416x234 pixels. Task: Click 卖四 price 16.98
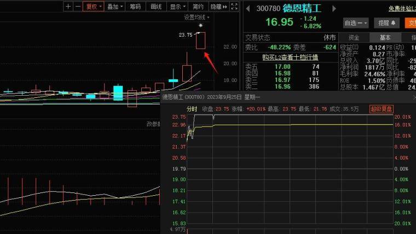282,73
